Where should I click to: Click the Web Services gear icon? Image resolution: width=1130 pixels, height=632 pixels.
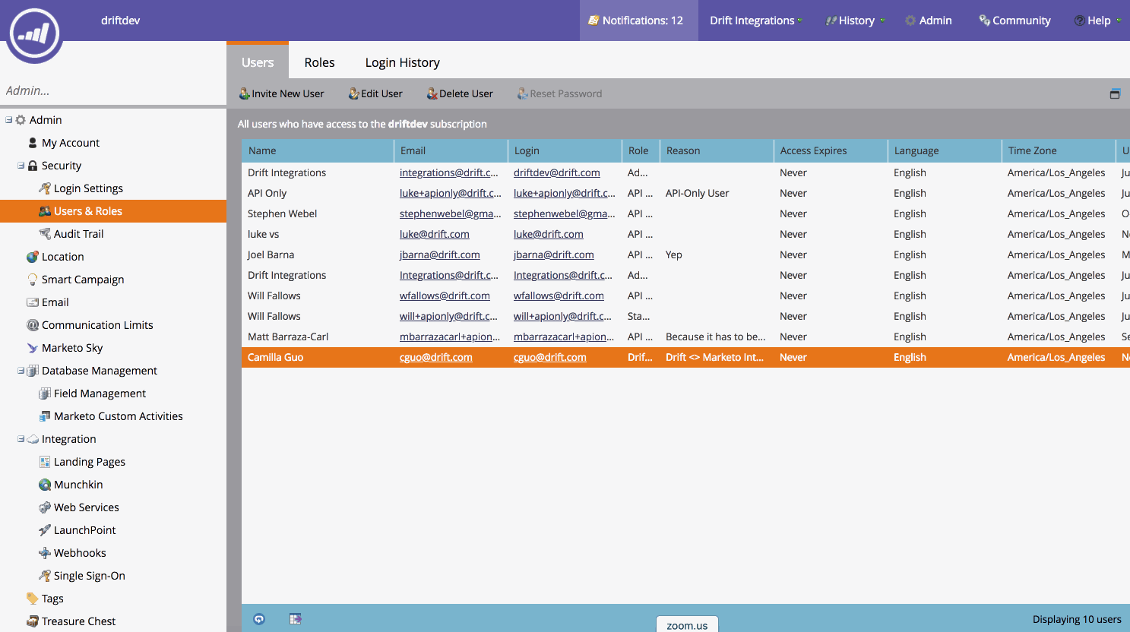pos(45,507)
